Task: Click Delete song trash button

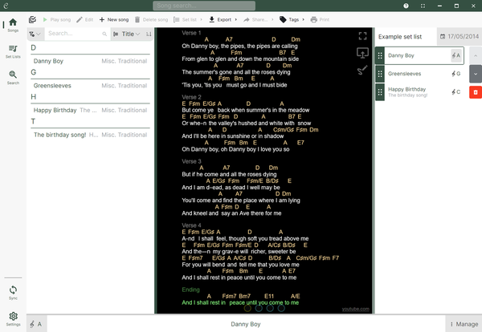Action: click(151, 19)
